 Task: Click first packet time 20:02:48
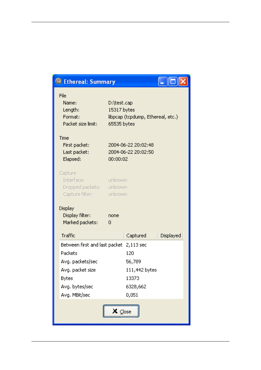(x=131, y=145)
